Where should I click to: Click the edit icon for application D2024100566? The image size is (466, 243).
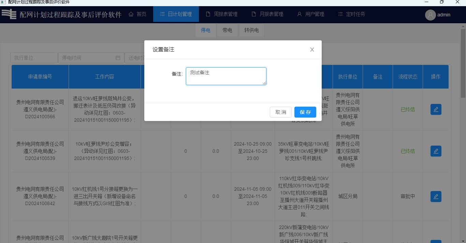[x=436, y=109]
